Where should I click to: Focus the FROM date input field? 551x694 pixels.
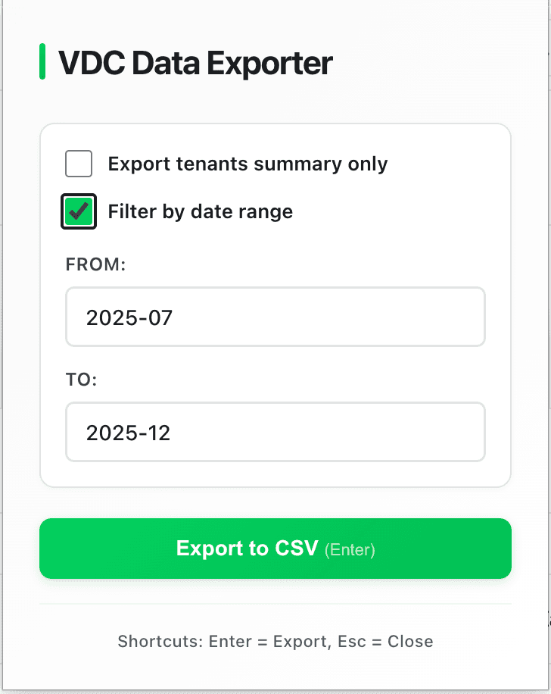tap(275, 317)
